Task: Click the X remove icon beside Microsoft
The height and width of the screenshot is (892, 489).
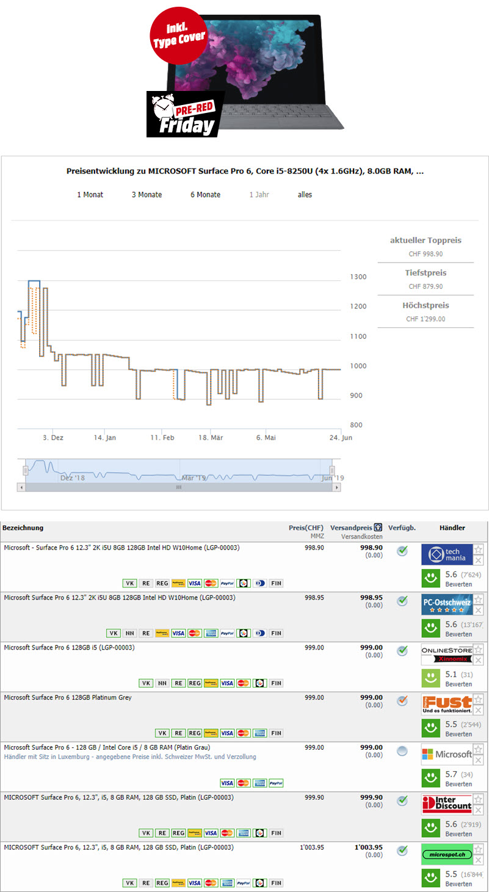Action: (x=479, y=760)
